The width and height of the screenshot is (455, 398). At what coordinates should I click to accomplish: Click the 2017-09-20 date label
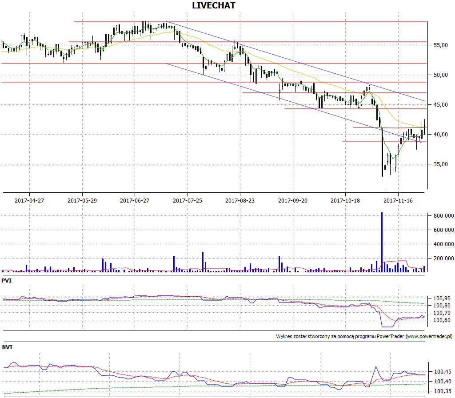tap(293, 200)
